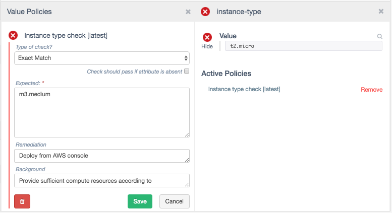Save the policy changes
392x213 pixels.
tap(140, 201)
